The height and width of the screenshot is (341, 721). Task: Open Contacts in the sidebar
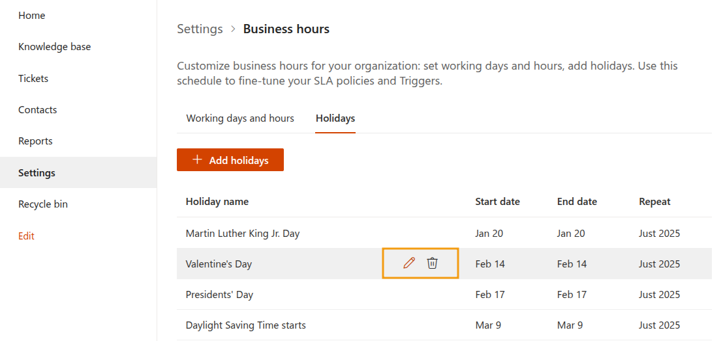pos(37,110)
